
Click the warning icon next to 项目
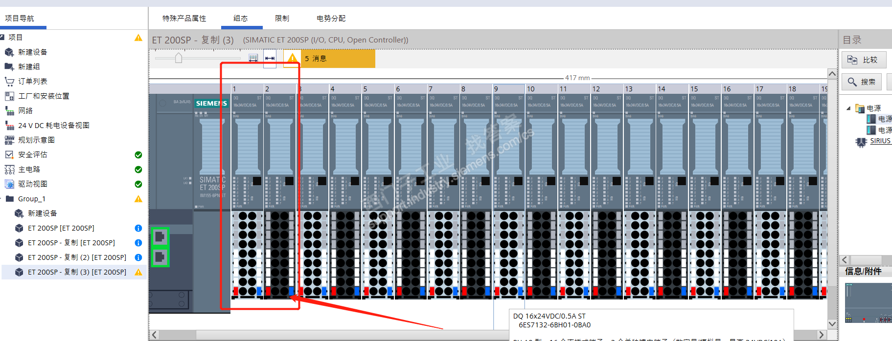pos(138,38)
